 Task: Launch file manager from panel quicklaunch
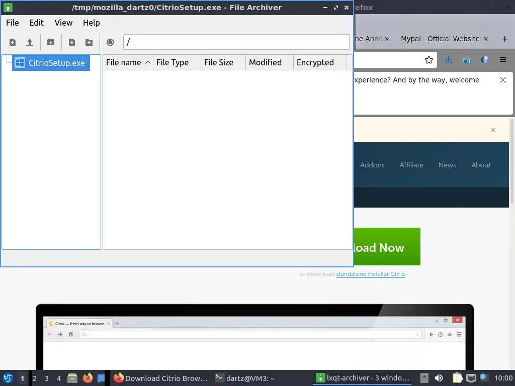(x=72, y=378)
